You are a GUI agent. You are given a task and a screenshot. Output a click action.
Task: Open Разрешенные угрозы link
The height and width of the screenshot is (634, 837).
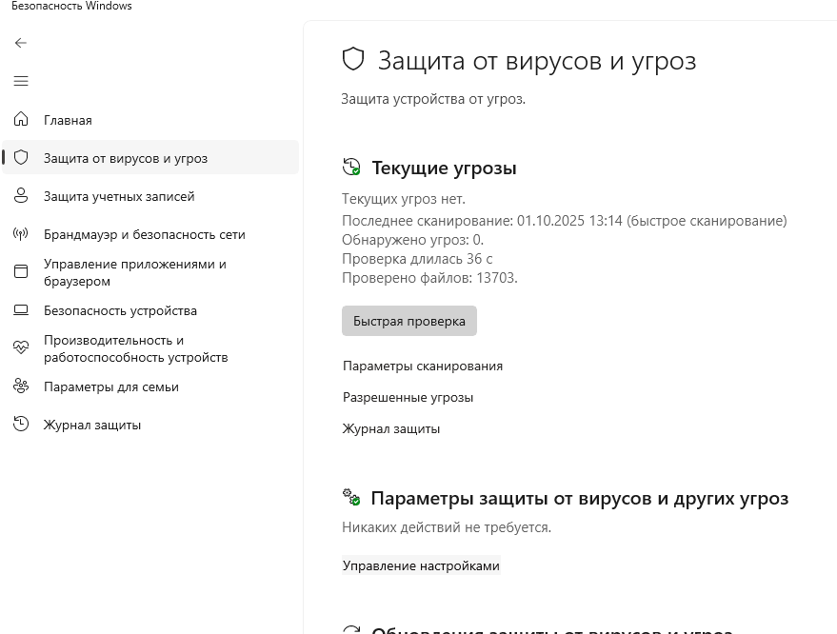[408, 397]
